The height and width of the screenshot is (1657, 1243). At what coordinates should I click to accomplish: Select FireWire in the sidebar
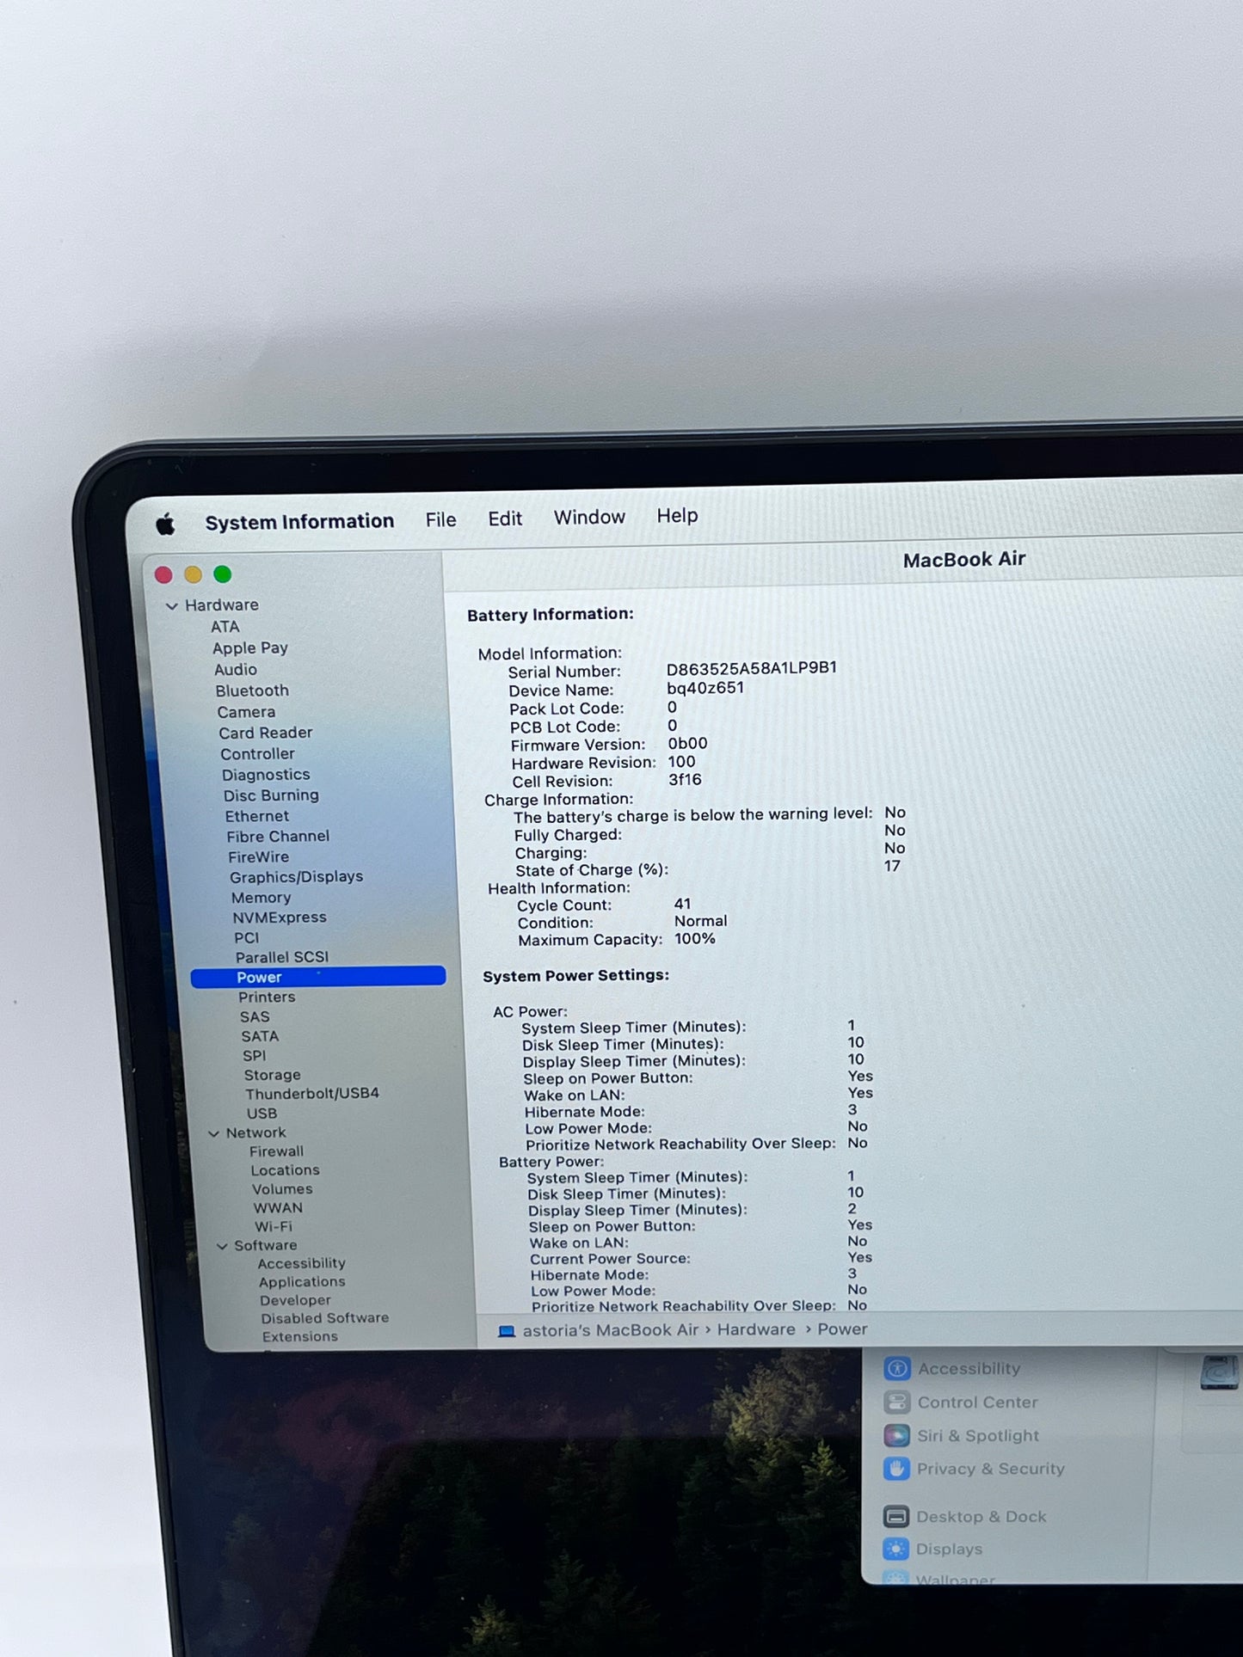tap(259, 857)
